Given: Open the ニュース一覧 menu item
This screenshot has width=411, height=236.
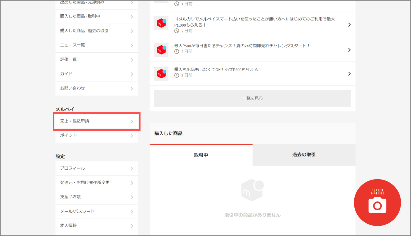Looking at the screenshot, I should click(x=97, y=45).
